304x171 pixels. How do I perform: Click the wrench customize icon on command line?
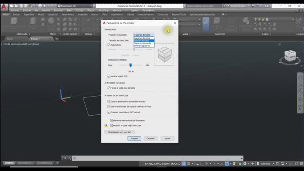pyautogui.click(x=70, y=158)
